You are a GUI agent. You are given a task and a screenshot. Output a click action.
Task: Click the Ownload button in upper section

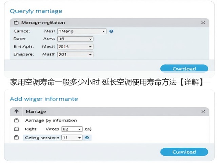pos(184,69)
